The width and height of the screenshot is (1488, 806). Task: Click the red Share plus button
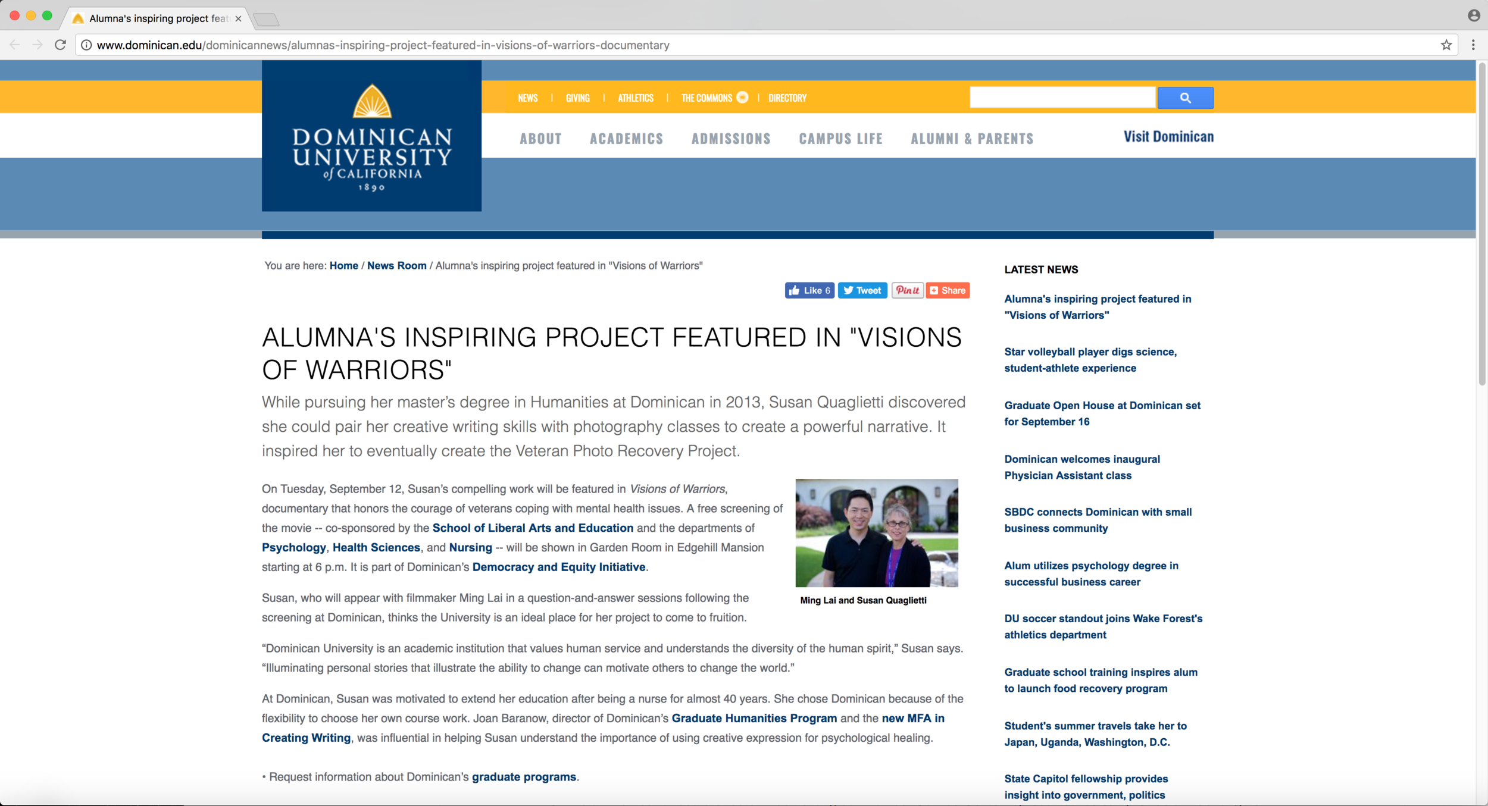tap(948, 290)
